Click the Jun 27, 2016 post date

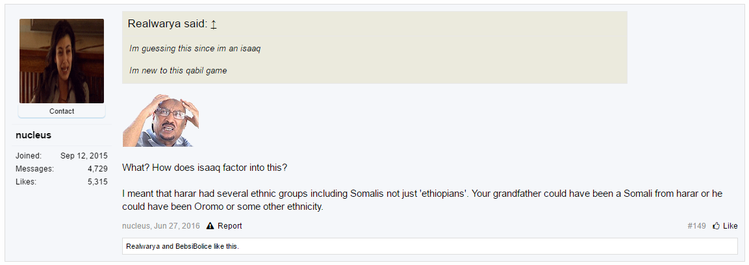click(x=177, y=226)
